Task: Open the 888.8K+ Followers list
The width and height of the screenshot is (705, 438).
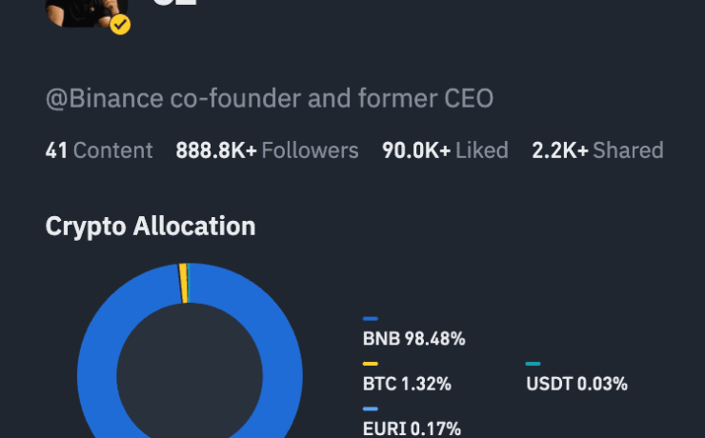Action: coord(267,150)
